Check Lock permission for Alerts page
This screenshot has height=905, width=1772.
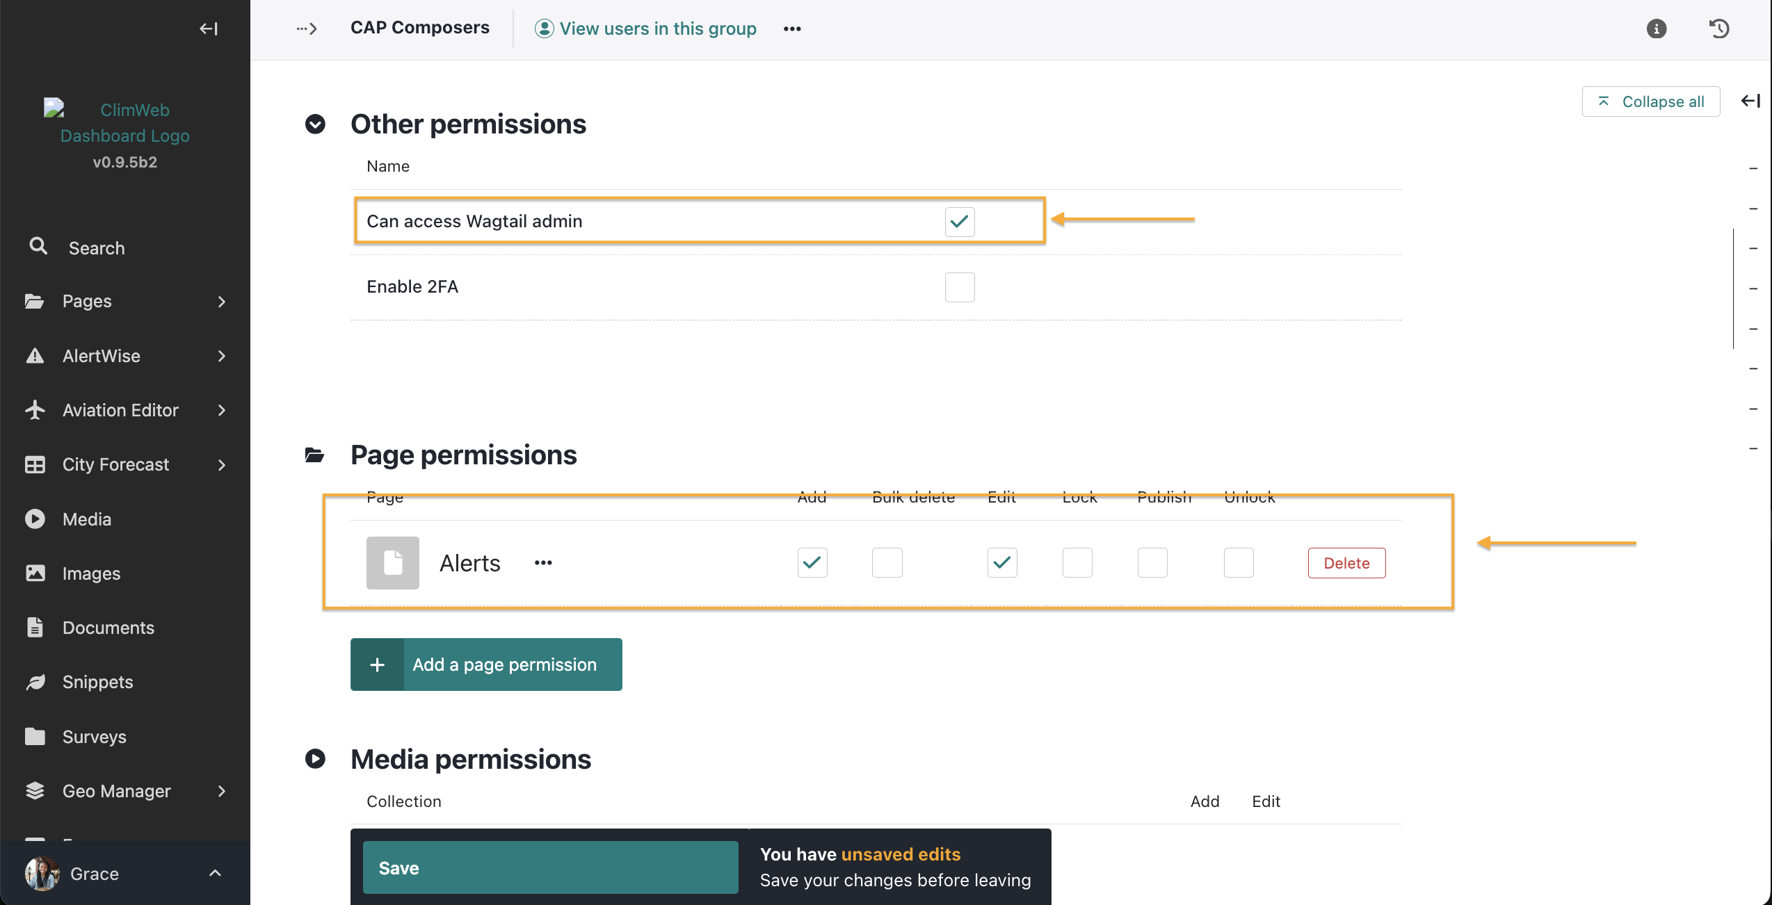click(1077, 563)
